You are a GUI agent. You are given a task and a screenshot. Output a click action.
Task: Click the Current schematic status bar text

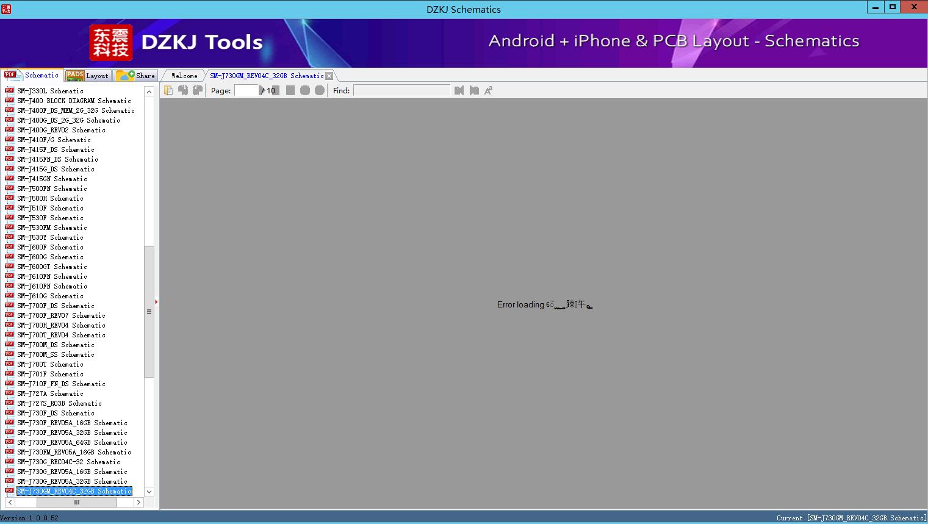coord(851,518)
